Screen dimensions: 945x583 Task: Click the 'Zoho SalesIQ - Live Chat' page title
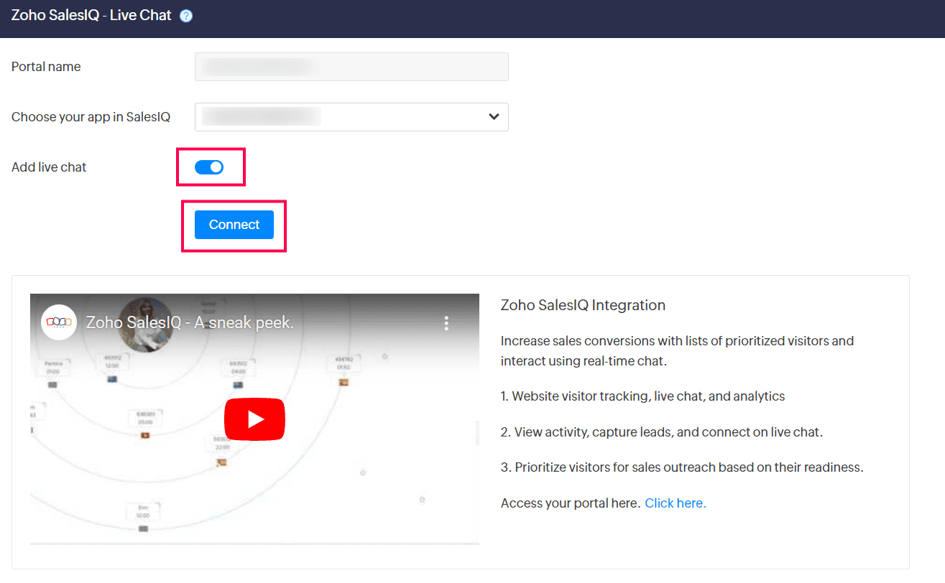coord(92,15)
